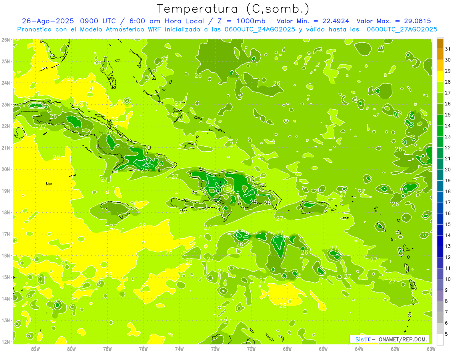Pick the orange swatch between 30 and 31
This screenshot has height=354, width=458.
pyautogui.click(x=440, y=55)
